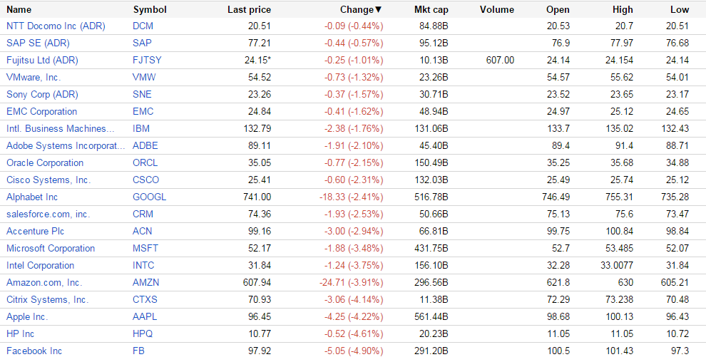Click the FB symbol link
The width and height of the screenshot is (706, 357).
click(x=138, y=351)
